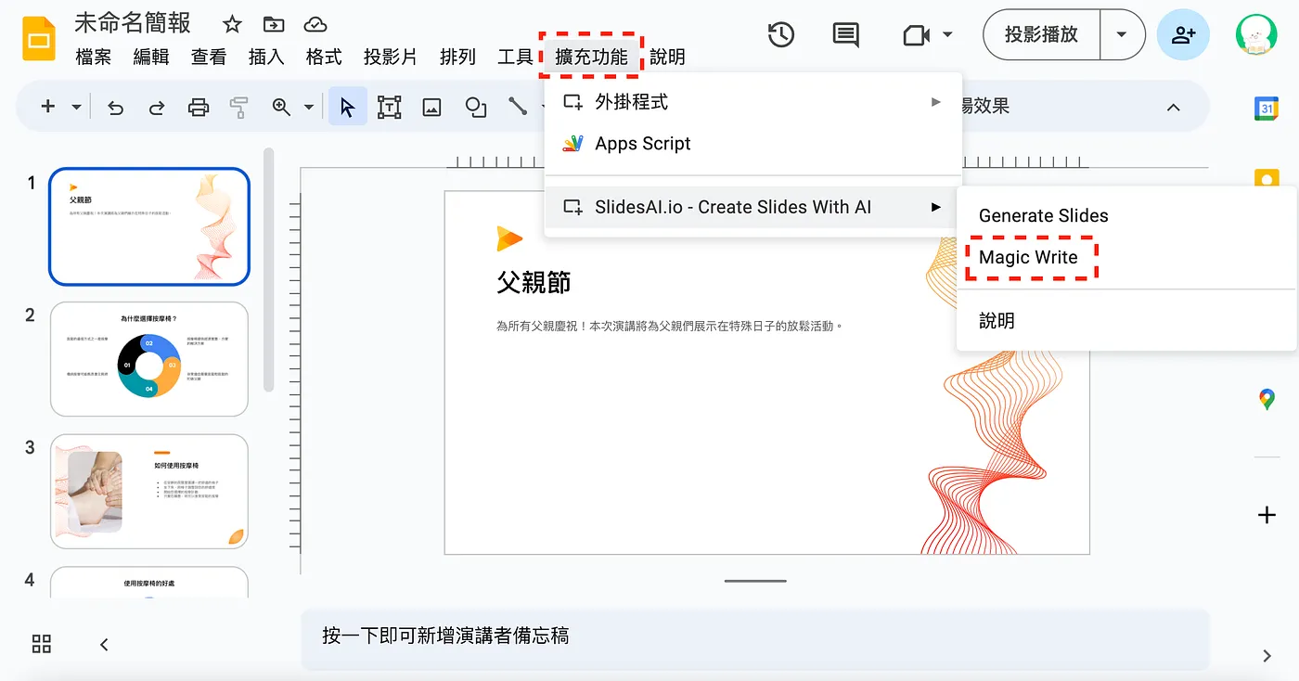Open Google Maps side panel
1299x681 pixels.
tap(1267, 400)
